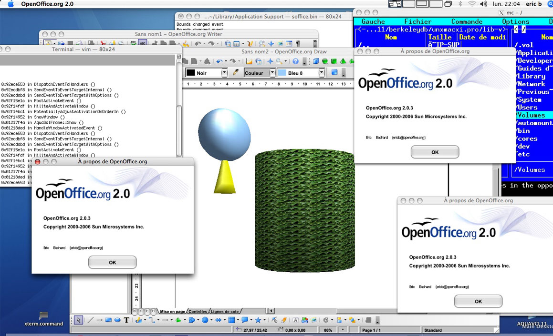Open the Options menu in mc
The image size is (553, 336).
point(515,21)
